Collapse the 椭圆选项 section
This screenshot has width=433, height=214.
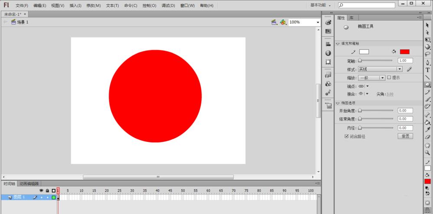[x=338, y=103]
